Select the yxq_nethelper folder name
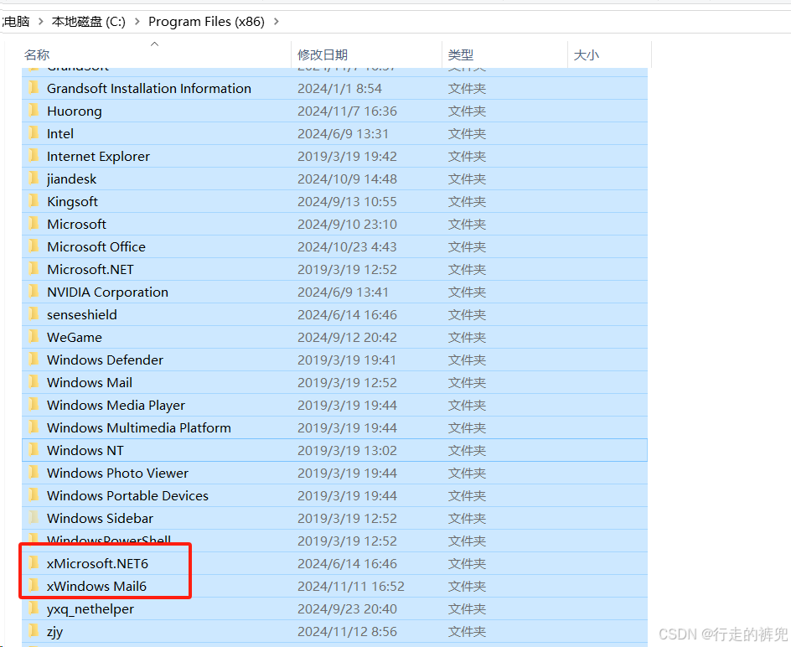791x647 pixels. click(x=90, y=609)
